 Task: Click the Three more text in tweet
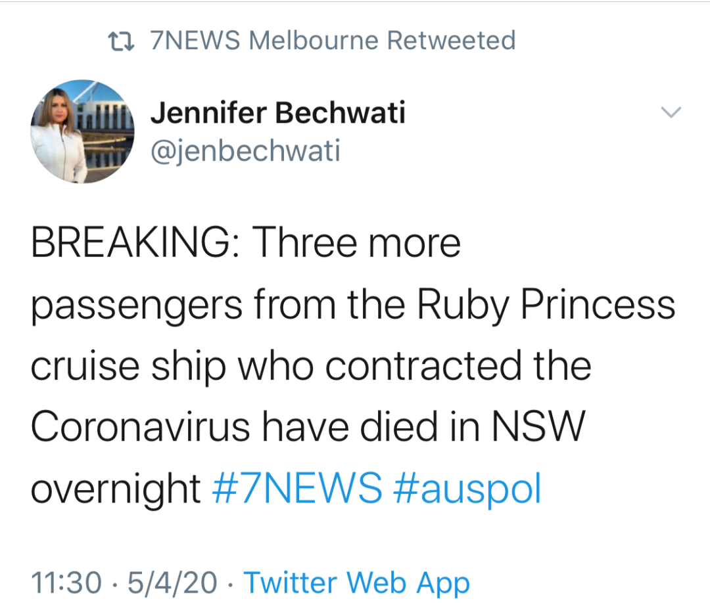pyautogui.click(x=356, y=242)
